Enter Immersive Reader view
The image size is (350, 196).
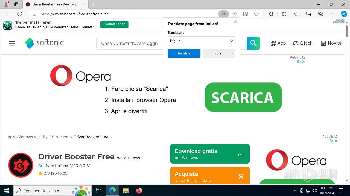click(x=246, y=14)
